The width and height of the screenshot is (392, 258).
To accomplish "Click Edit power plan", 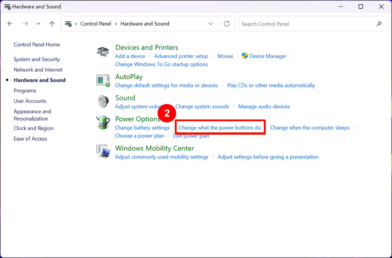I will (x=191, y=136).
